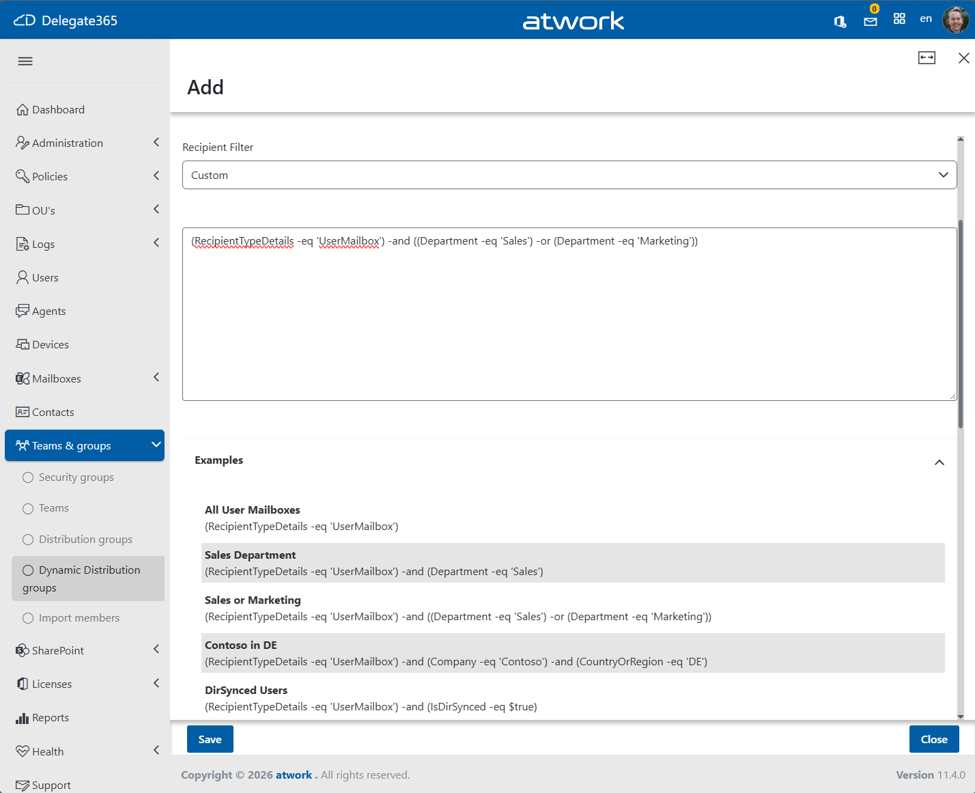
Task: Click the Reports bar chart icon
Action: click(23, 718)
